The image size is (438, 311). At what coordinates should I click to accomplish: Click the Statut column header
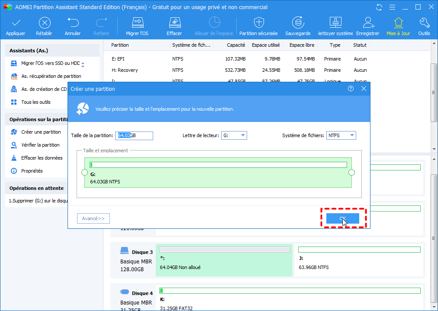tap(360, 45)
